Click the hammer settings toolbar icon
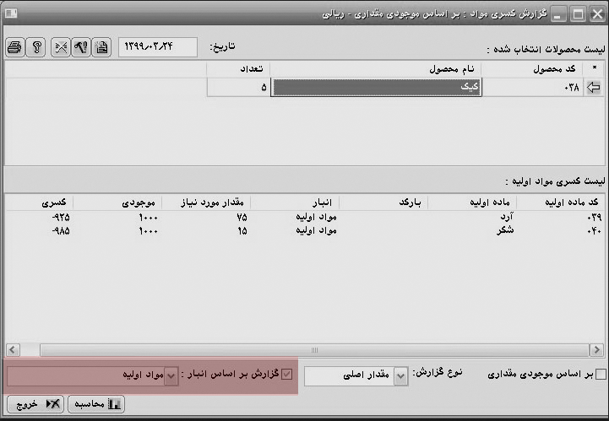Image resolution: width=609 pixels, height=421 pixels. coord(80,47)
